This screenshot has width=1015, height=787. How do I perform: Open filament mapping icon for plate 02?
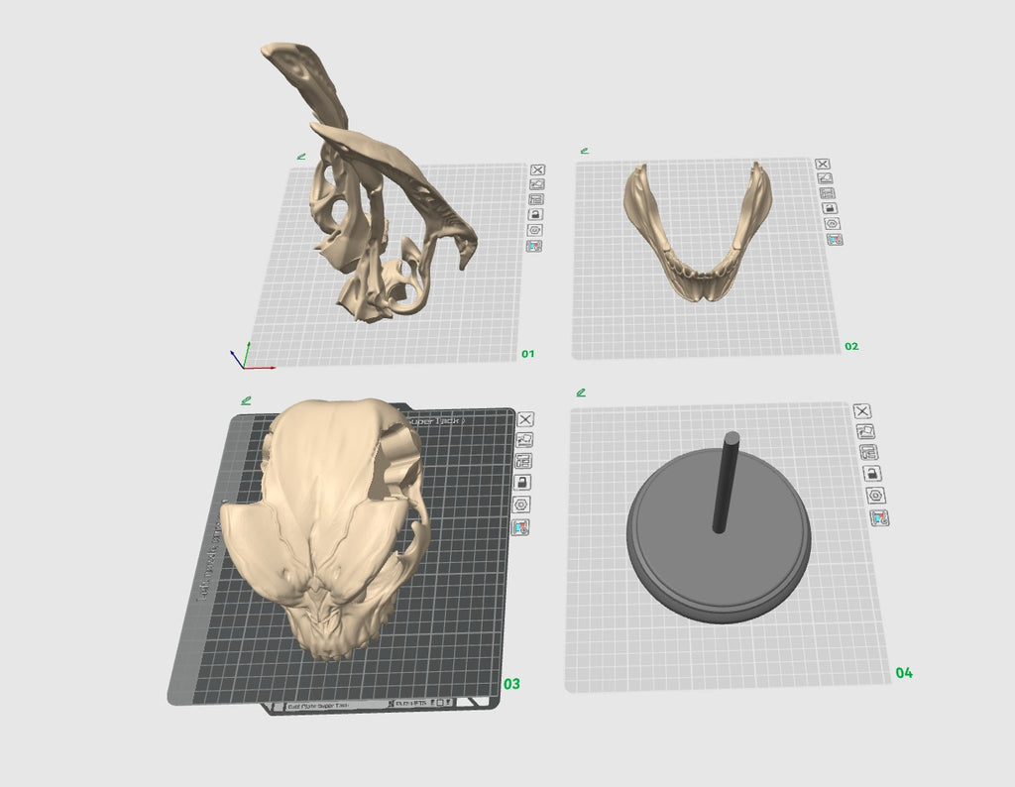pos(835,239)
